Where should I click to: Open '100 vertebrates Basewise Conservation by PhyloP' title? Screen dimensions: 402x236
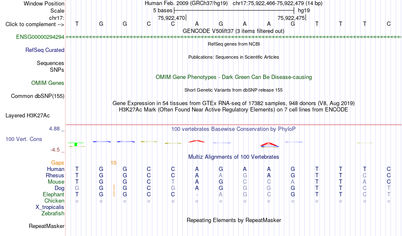point(234,129)
